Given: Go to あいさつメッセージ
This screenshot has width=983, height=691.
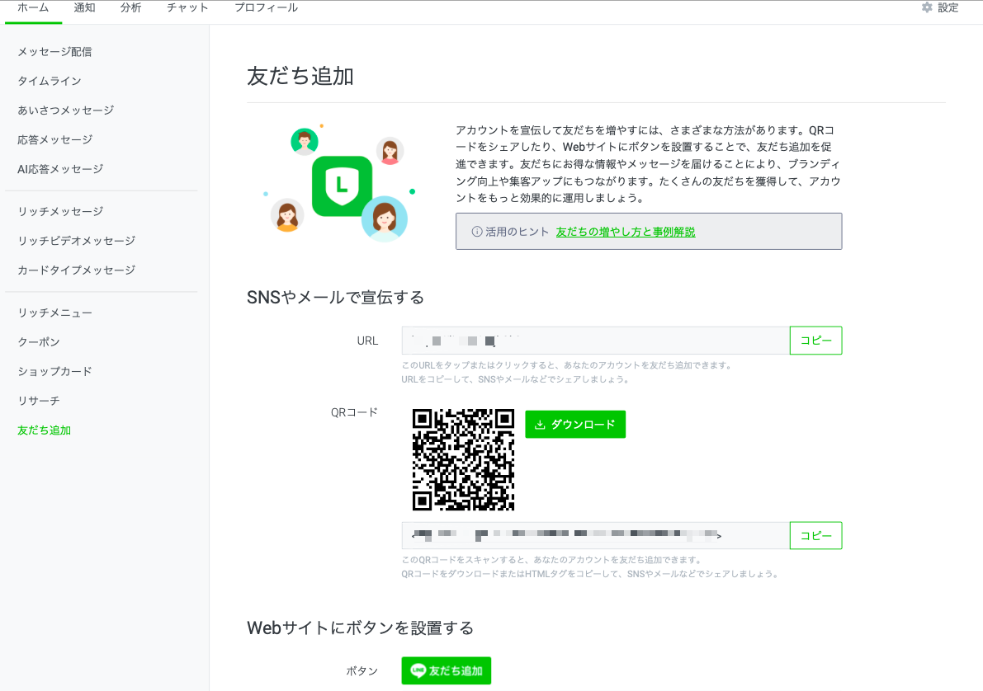Looking at the screenshot, I should [66, 110].
